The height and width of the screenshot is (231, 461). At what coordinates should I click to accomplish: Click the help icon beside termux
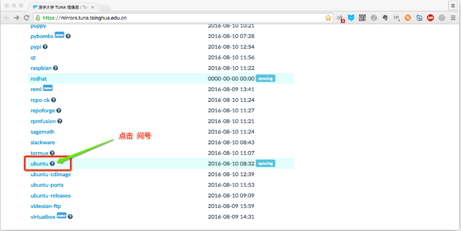(x=52, y=153)
